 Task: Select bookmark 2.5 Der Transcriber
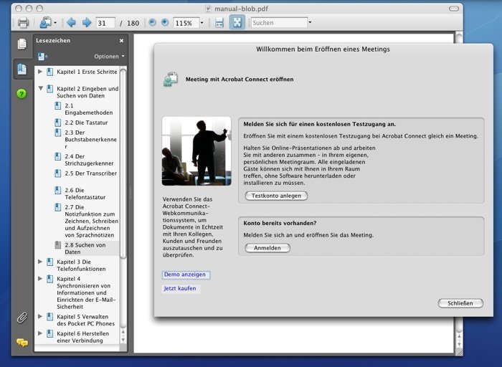pos(90,173)
